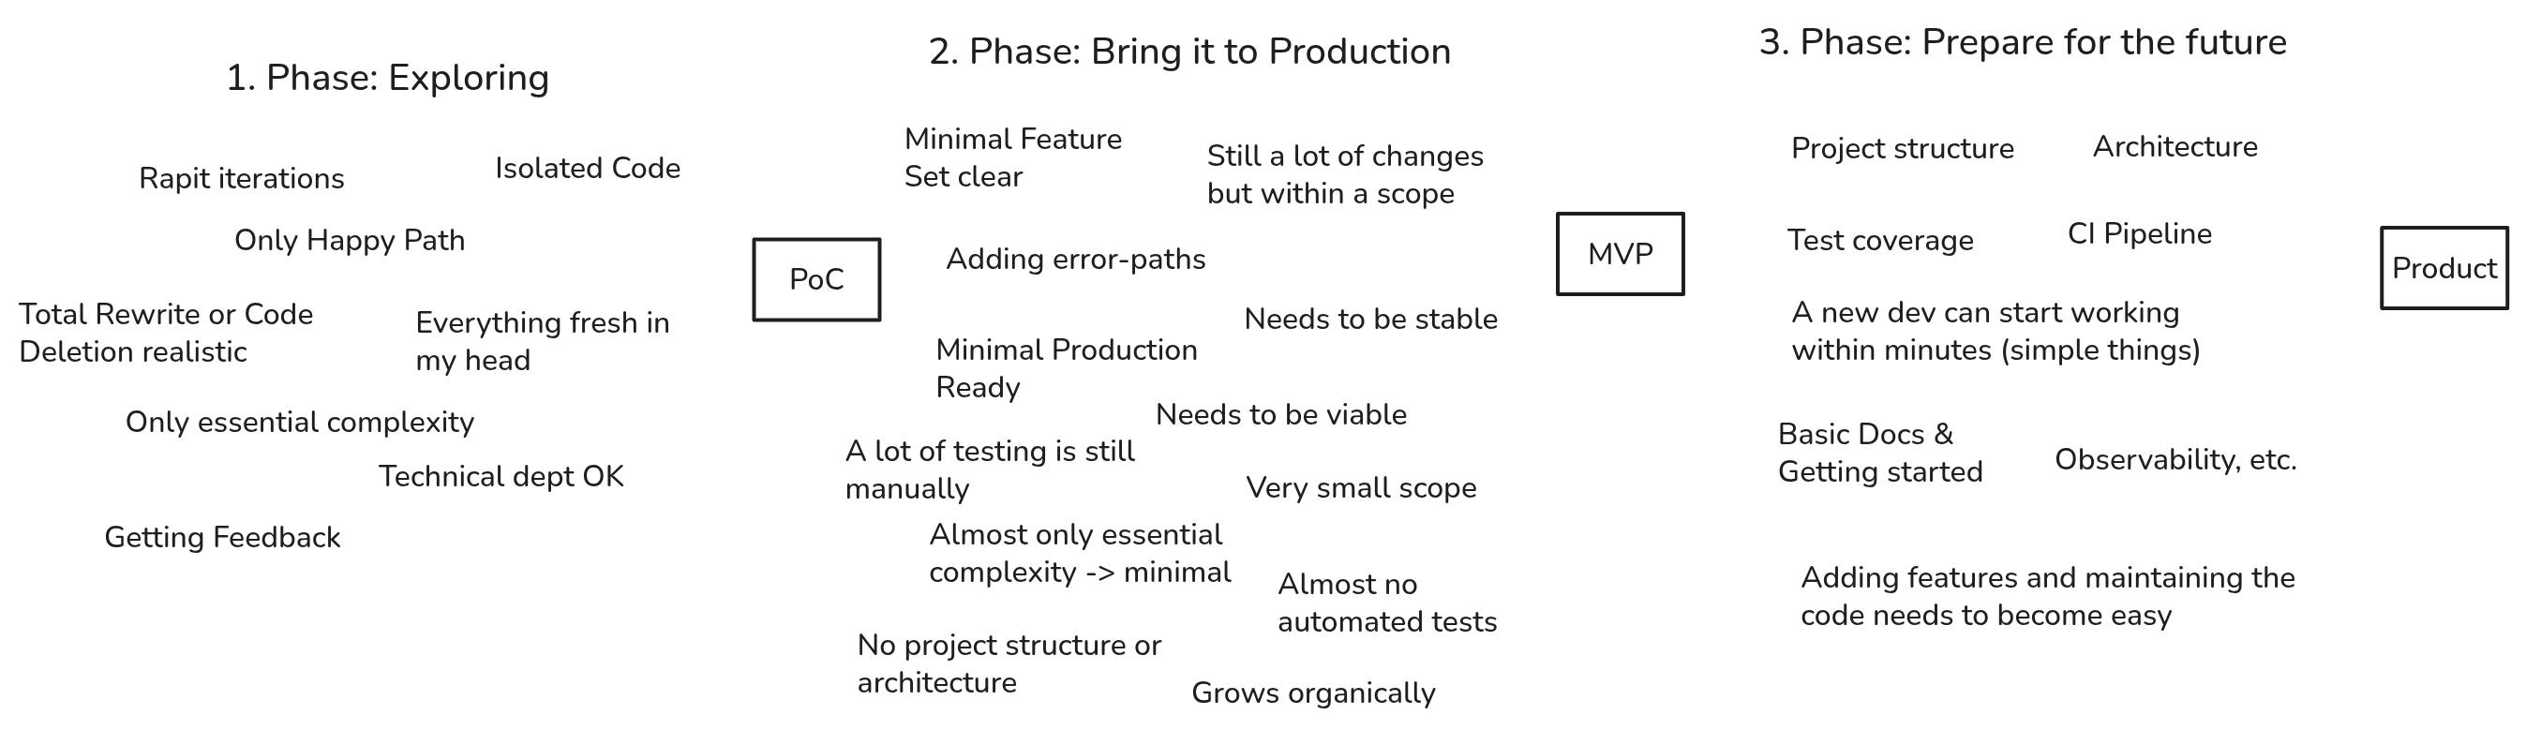Select the 'Very small scope' text

pos(1361,488)
